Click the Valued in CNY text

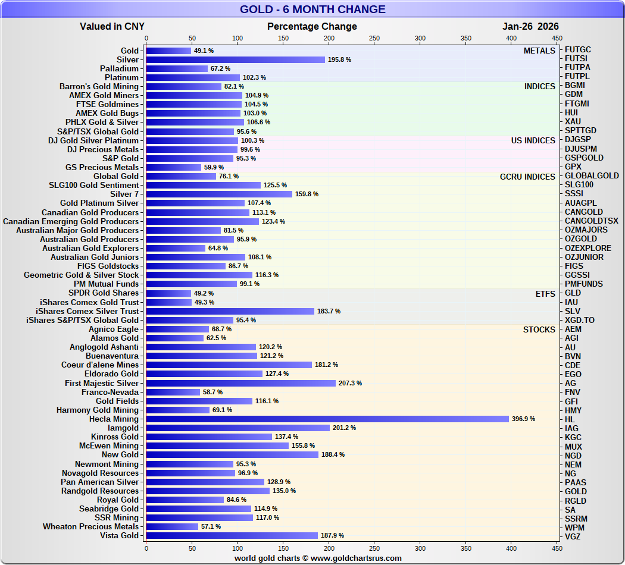point(112,26)
